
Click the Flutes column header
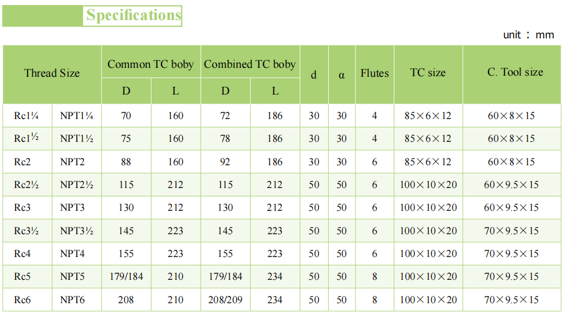pos(374,73)
